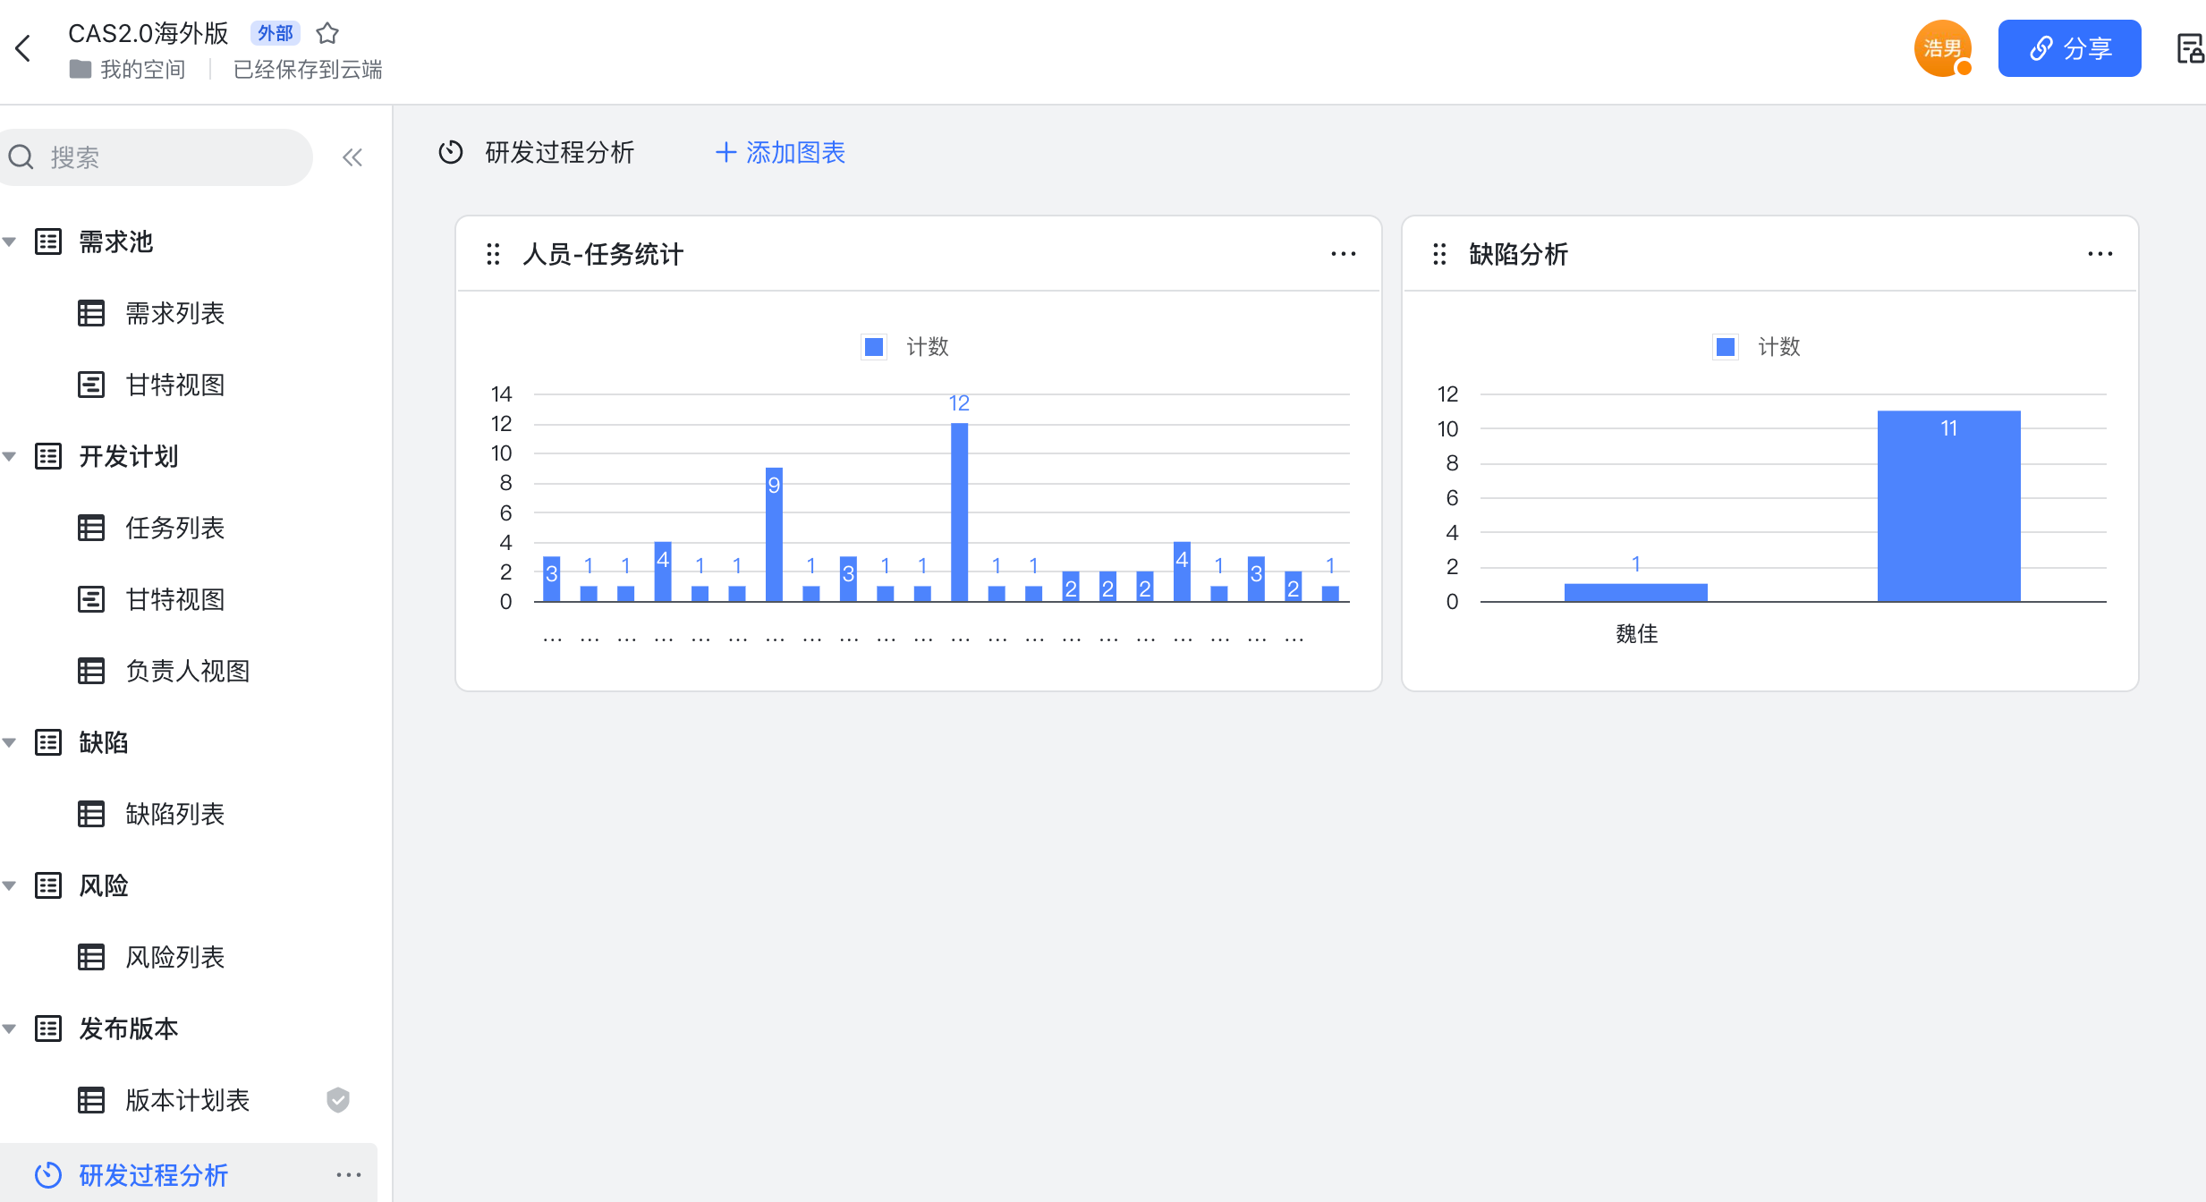Click the back arrow icon

(24, 48)
